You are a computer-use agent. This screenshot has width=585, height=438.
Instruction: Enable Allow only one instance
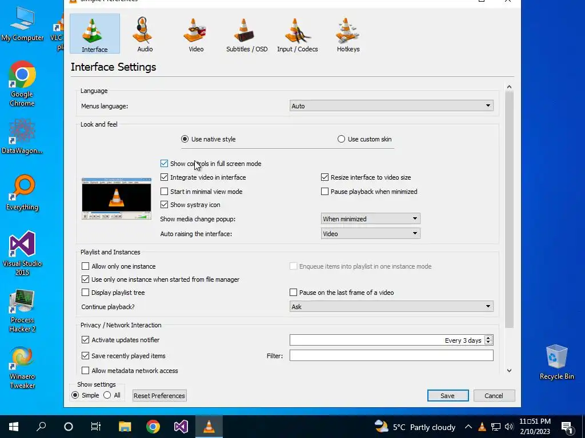(86, 266)
